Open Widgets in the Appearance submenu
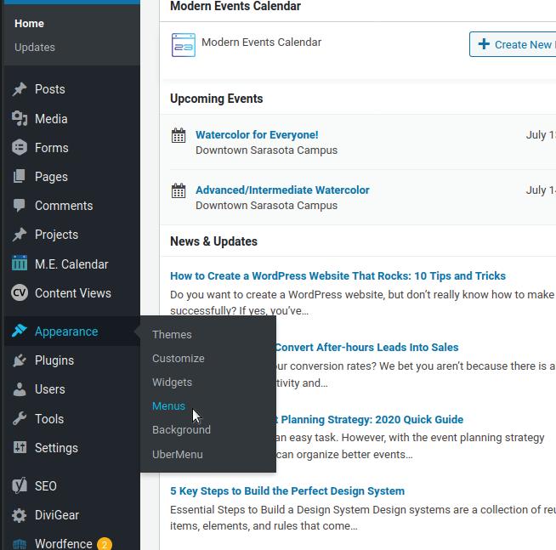This screenshot has width=556, height=550. 172,382
